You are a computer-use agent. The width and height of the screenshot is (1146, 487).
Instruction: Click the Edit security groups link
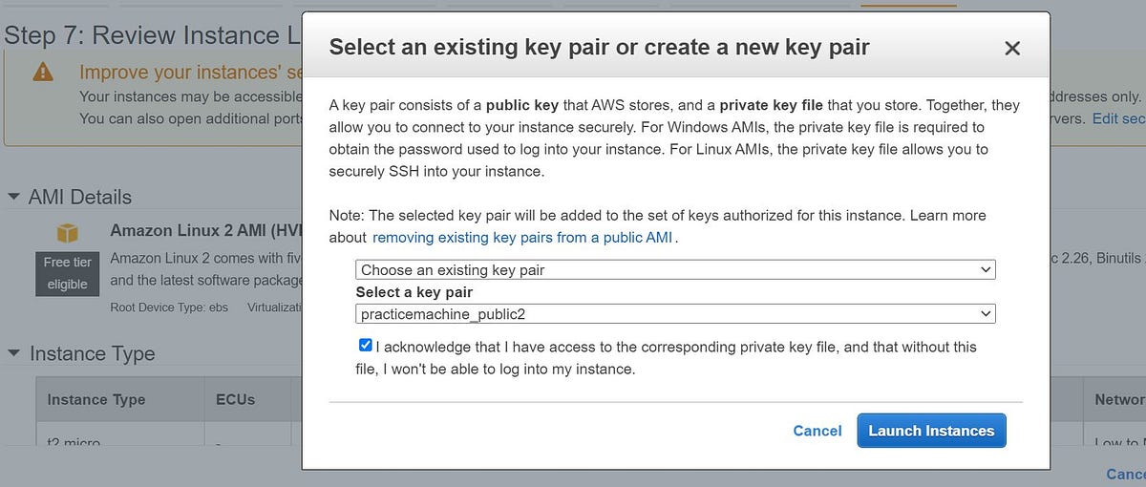1118,118
